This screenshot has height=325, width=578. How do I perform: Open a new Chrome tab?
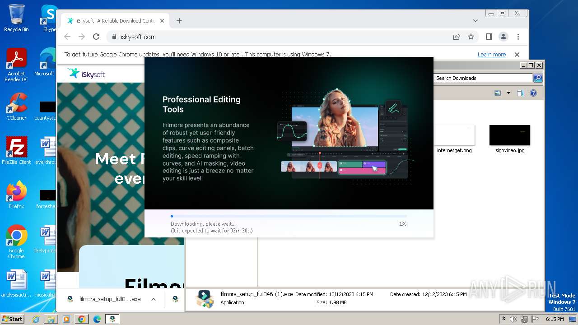179,21
